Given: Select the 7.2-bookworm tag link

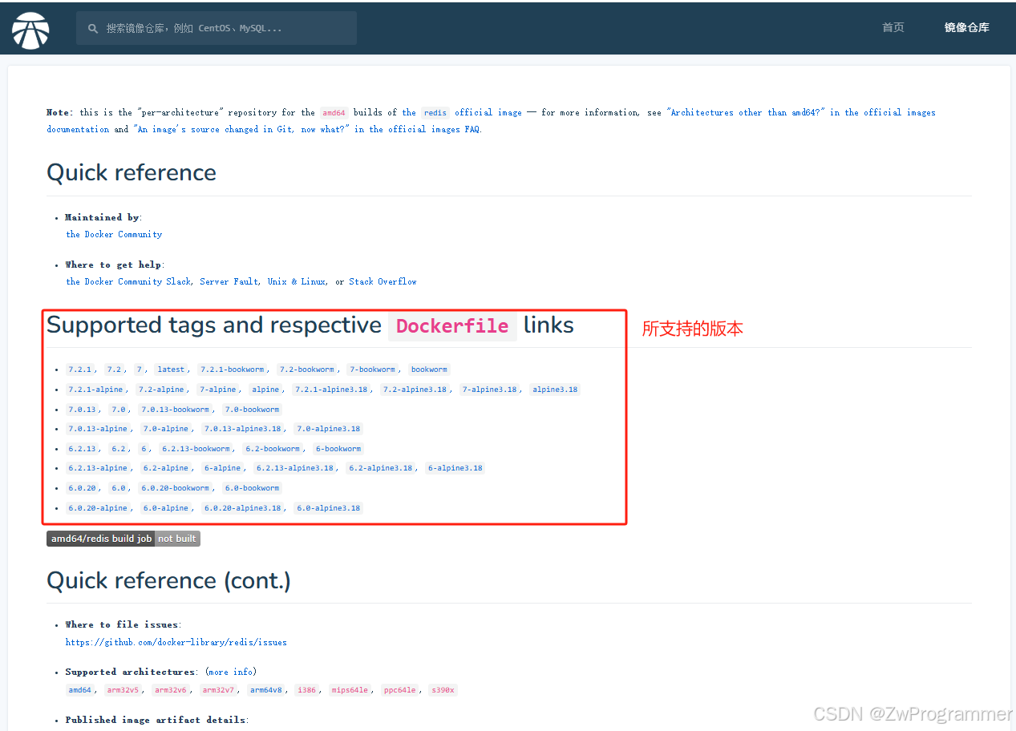Looking at the screenshot, I should click(306, 370).
